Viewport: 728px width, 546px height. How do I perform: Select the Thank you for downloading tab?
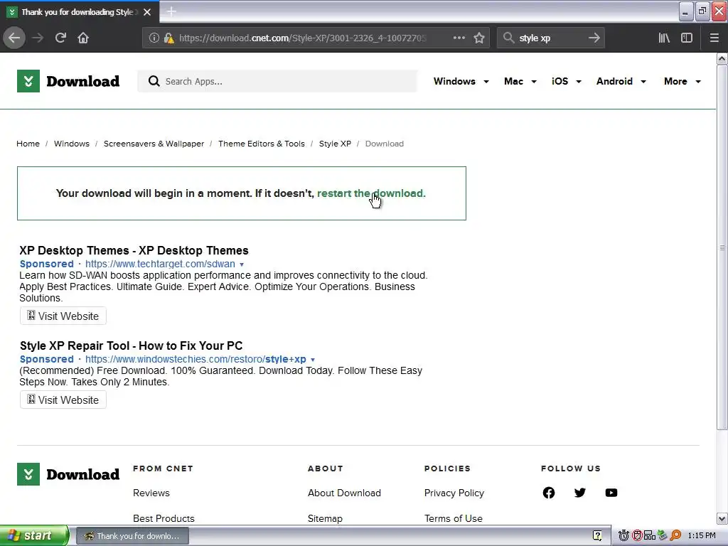[80, 12]
